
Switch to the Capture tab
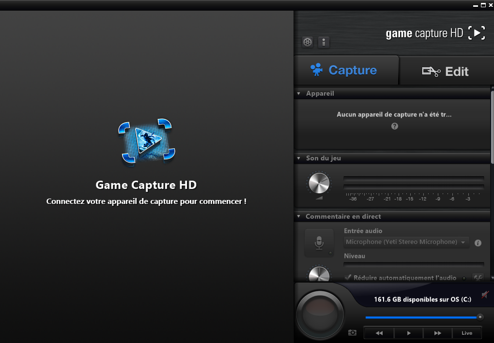(x=346, y=70)
